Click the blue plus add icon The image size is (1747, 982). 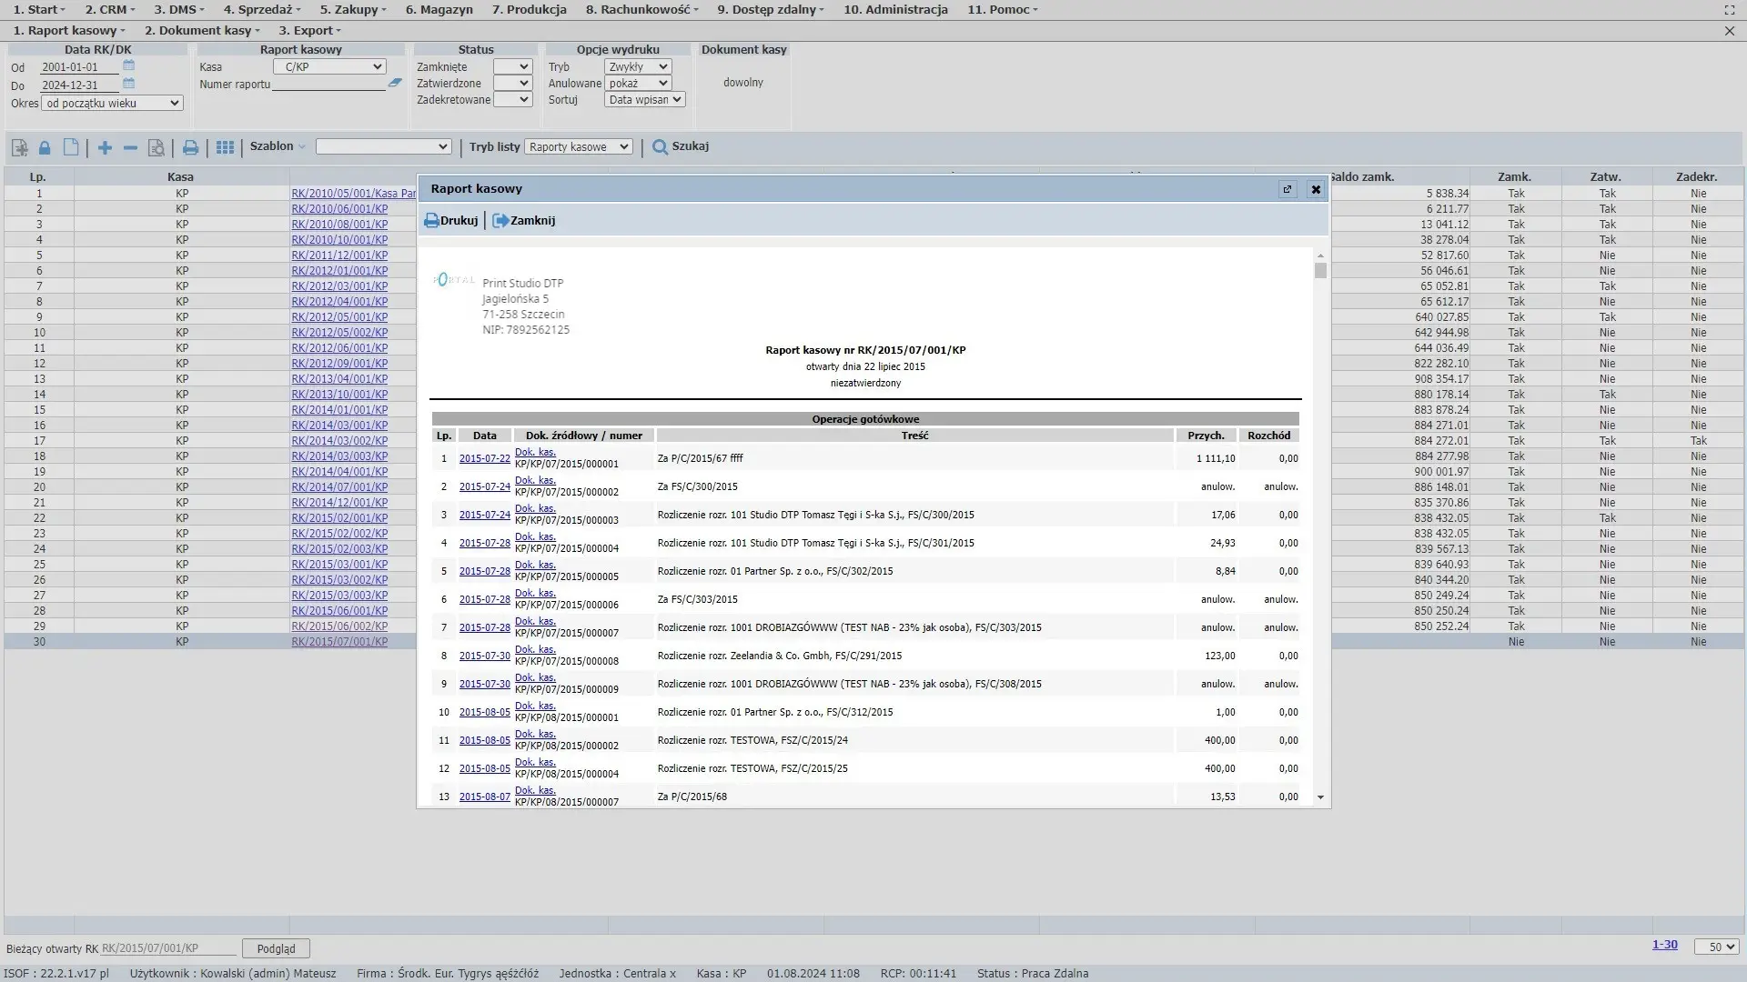(x=105, y=147)
